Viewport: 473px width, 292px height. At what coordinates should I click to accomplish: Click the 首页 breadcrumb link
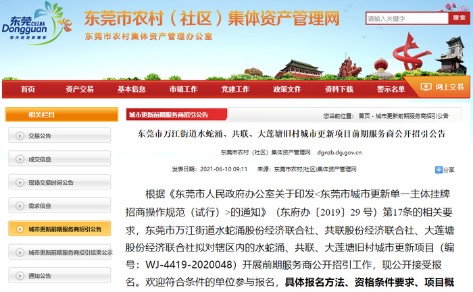tap(364, 116)
